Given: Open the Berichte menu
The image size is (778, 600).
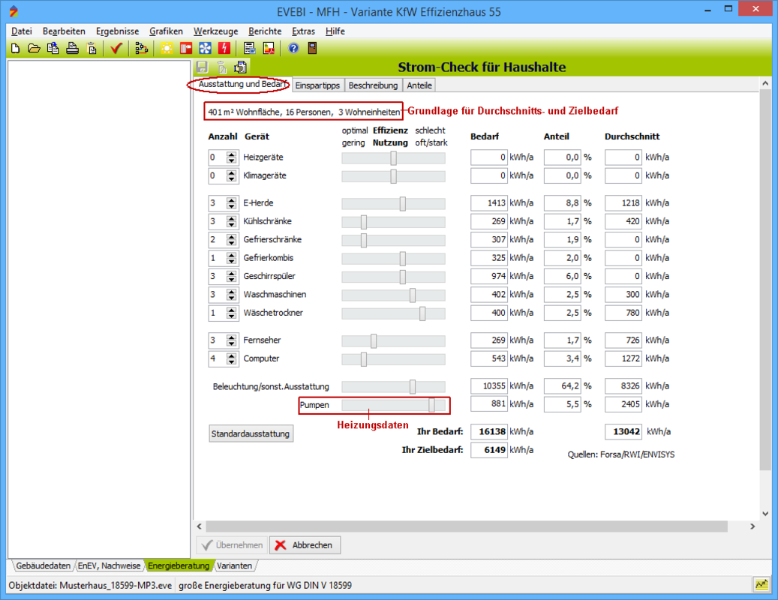Looking at the screenshot, I should click(x=265, y=31).
